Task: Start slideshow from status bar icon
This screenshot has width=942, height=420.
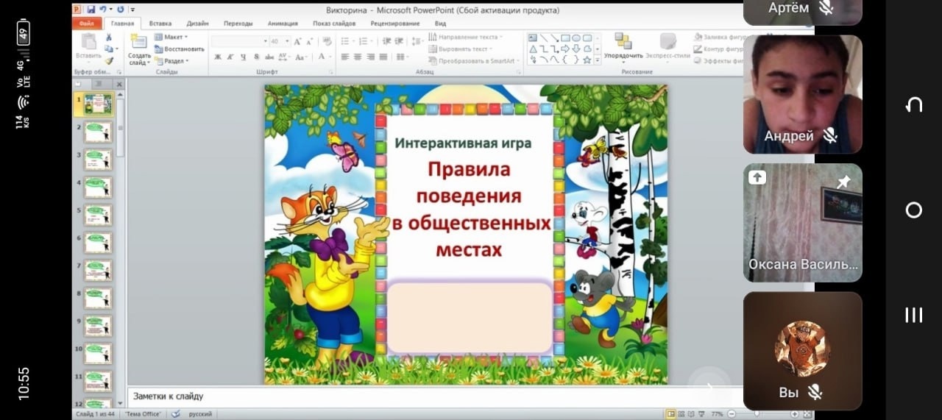Action: [x=701, y=414]
